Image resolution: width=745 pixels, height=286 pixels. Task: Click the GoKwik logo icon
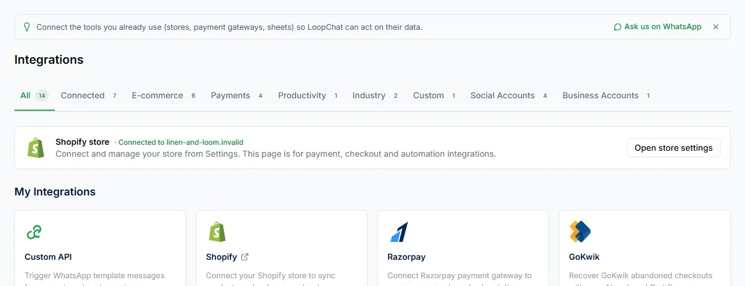pyautogui.click(x=580, y=232)
